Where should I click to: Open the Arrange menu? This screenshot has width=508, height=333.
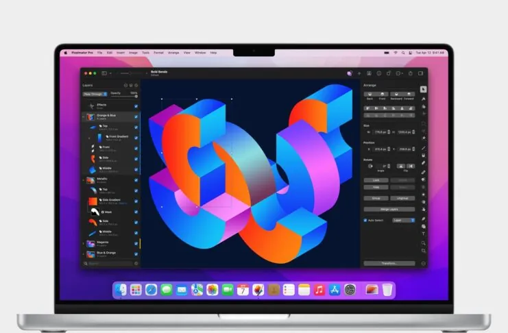click(x=173, y=53)
